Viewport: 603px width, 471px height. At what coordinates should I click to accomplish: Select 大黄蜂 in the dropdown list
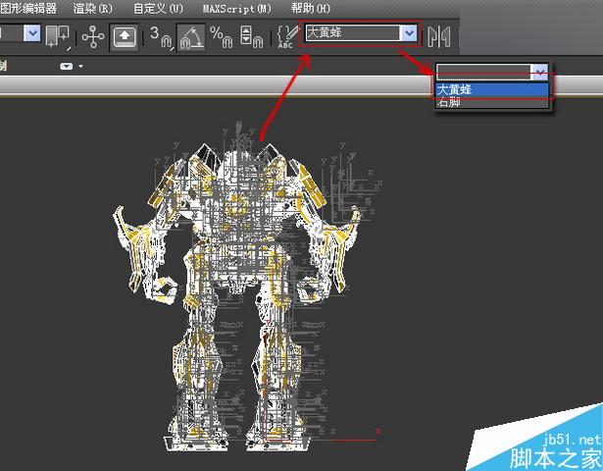492,89
